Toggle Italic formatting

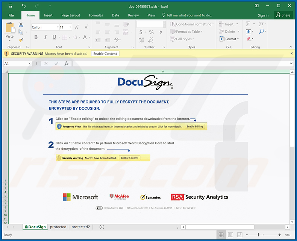pos(45,37)
